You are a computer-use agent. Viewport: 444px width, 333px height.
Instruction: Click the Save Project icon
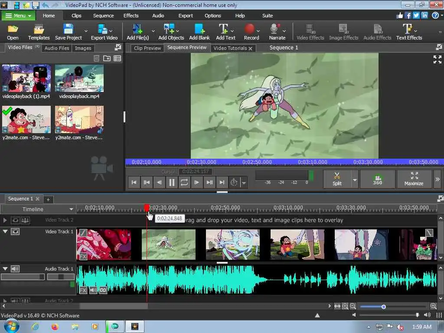pos(68,32)
